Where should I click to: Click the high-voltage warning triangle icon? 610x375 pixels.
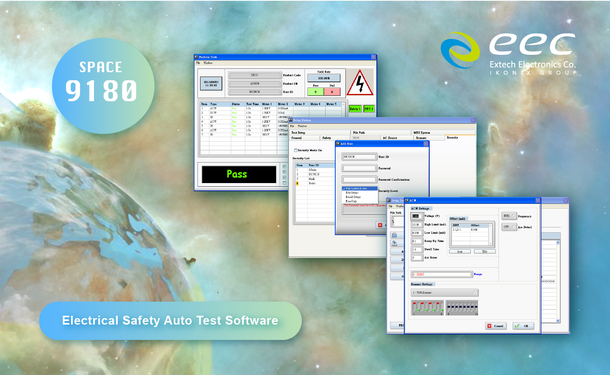(x=360, y=83)
